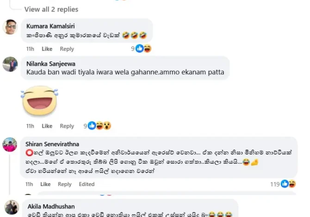Reply to Kumara Kamalsiri's comment
Screen dimensions: 310x217
click(x=67, y=49)
